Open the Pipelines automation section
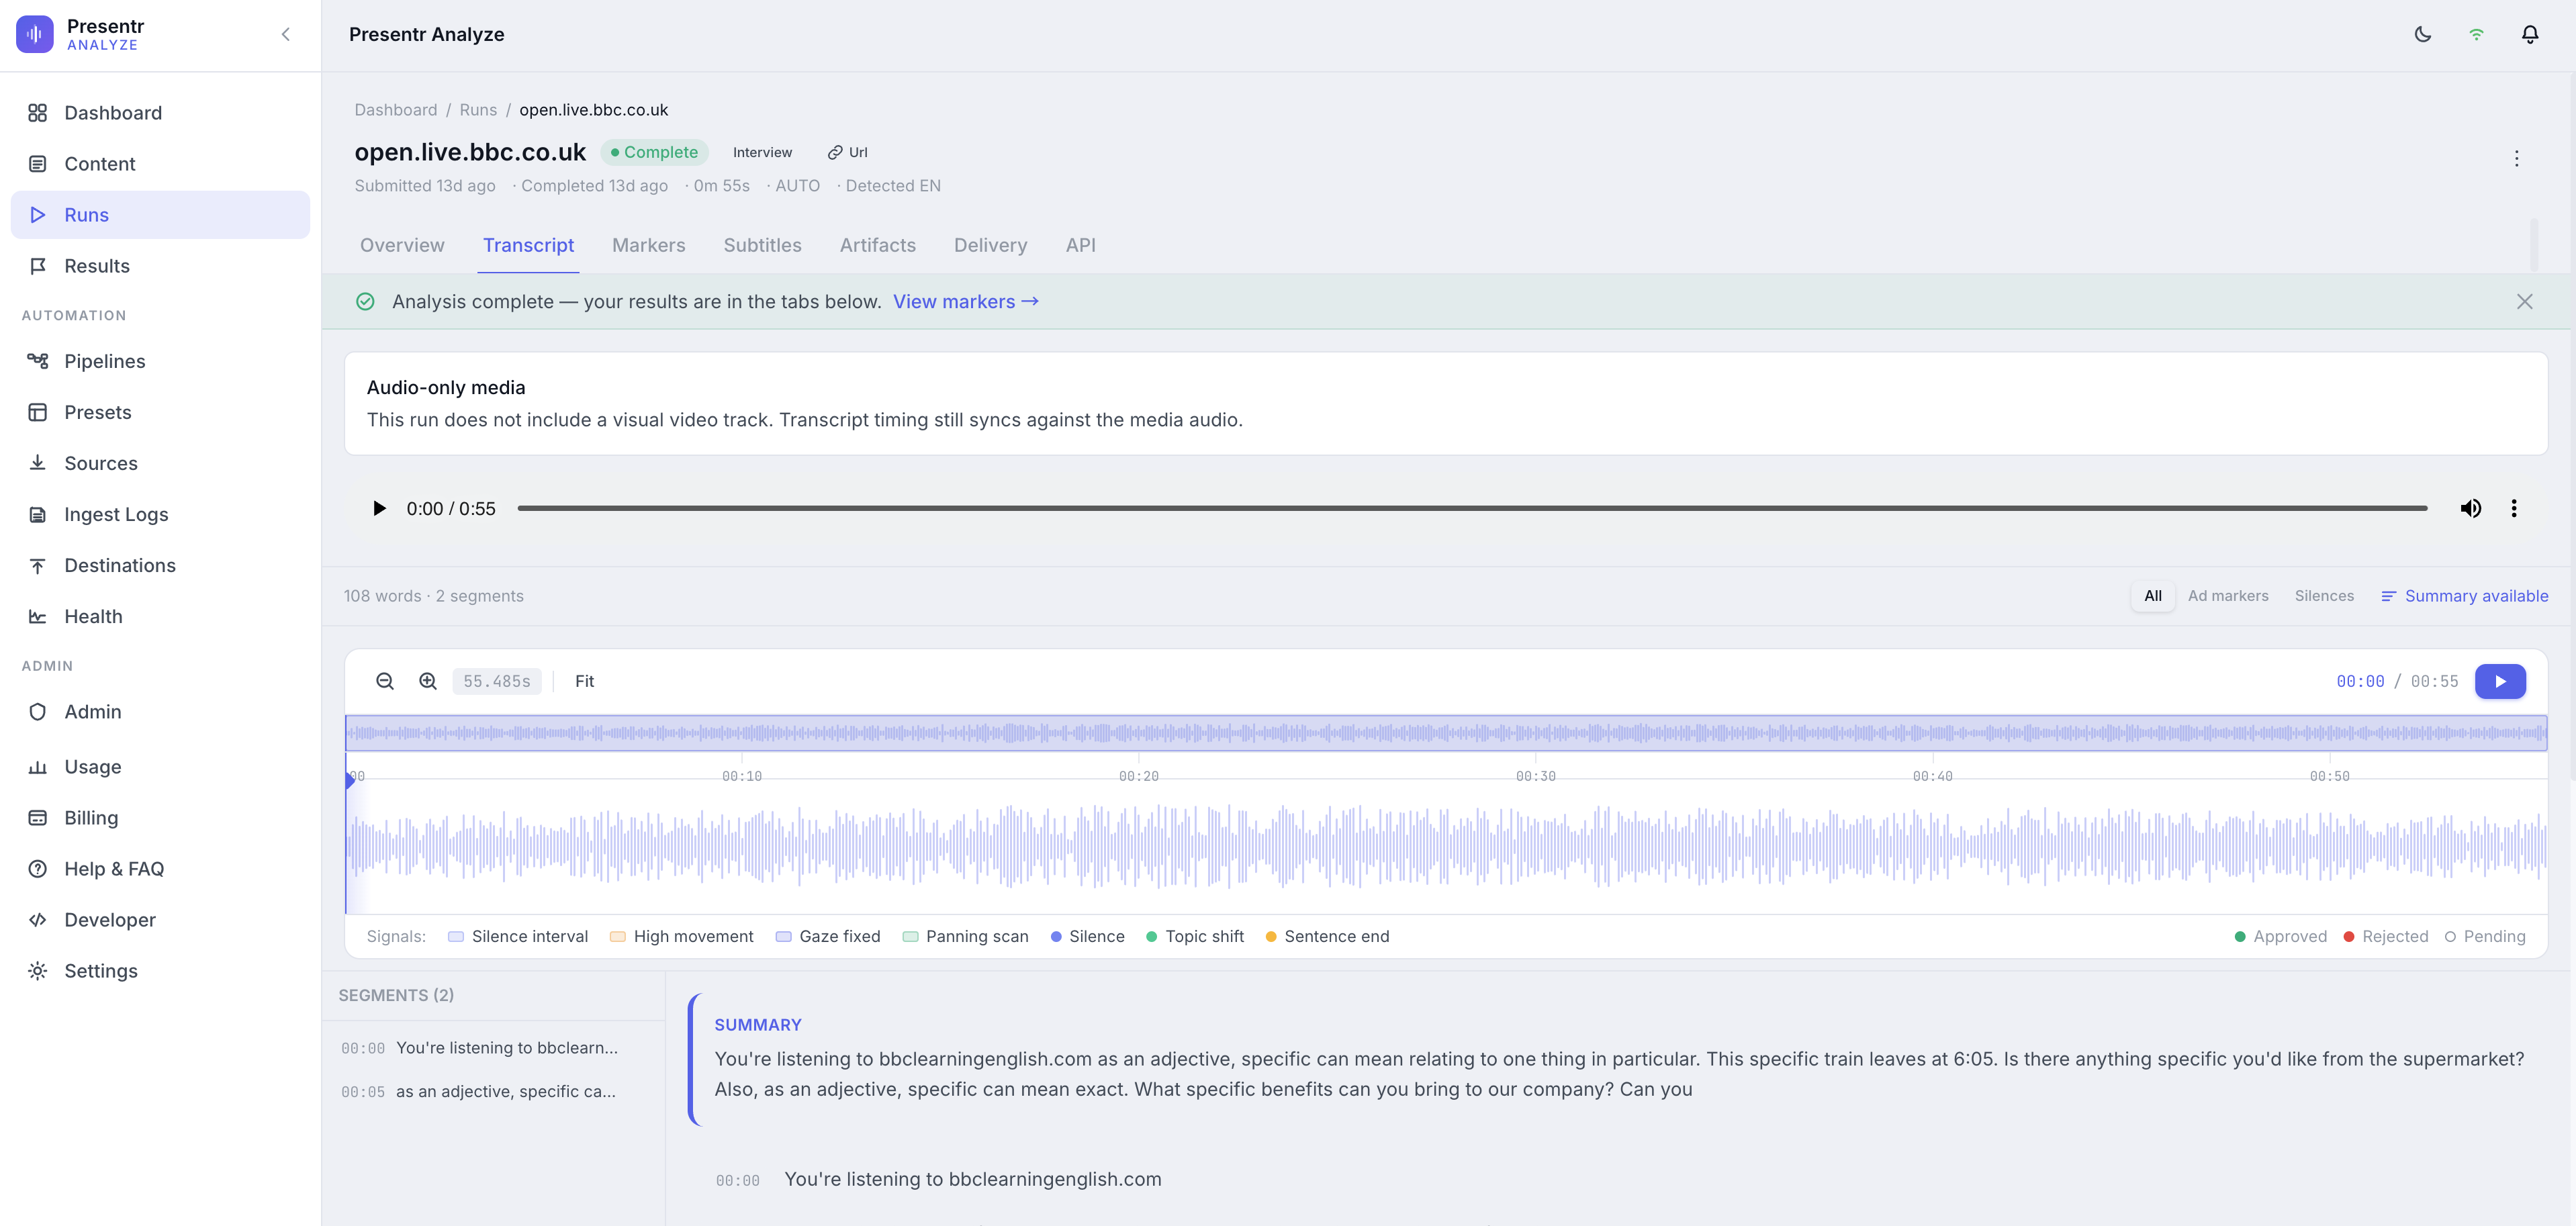The height and width of the screenshot is (1226, 2576). pyautogui.click(x=104, y=361)
